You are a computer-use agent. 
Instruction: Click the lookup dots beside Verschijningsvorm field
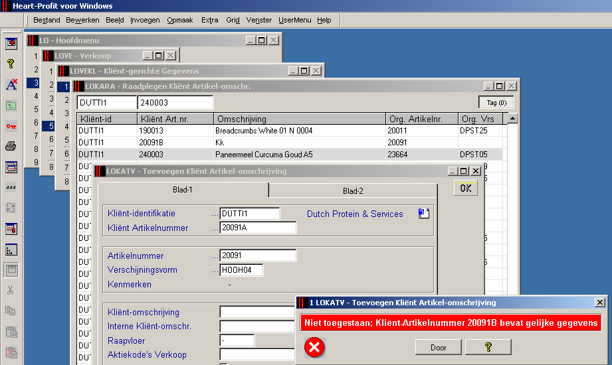pos(215,271)
